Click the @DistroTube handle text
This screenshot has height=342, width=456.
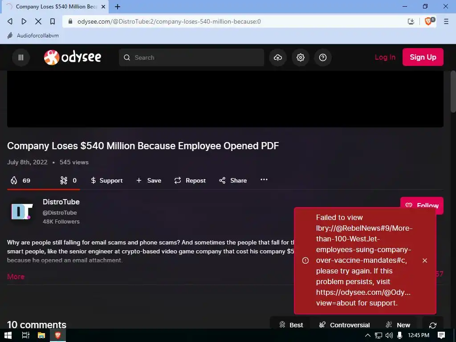[x=60, y=212]
